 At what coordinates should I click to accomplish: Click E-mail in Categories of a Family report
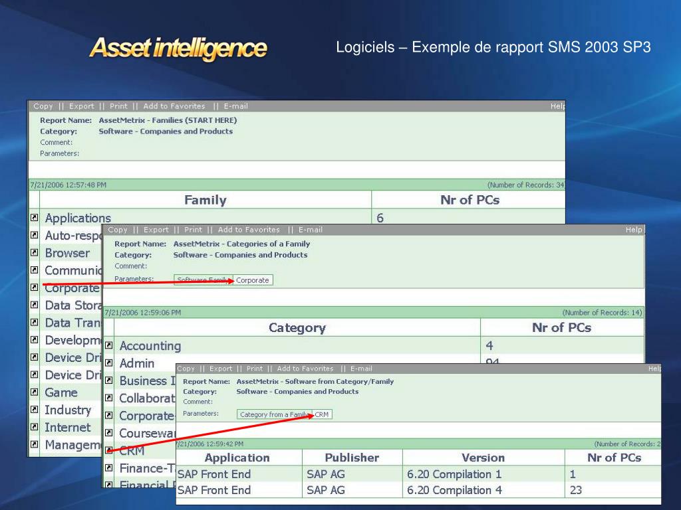311,230
